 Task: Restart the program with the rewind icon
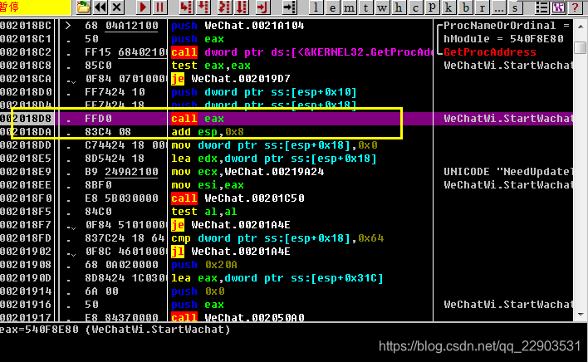click(x=100, y=7)
